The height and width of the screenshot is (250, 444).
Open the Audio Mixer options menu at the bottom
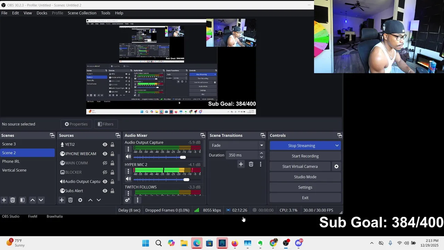click(x=137, y=200)
